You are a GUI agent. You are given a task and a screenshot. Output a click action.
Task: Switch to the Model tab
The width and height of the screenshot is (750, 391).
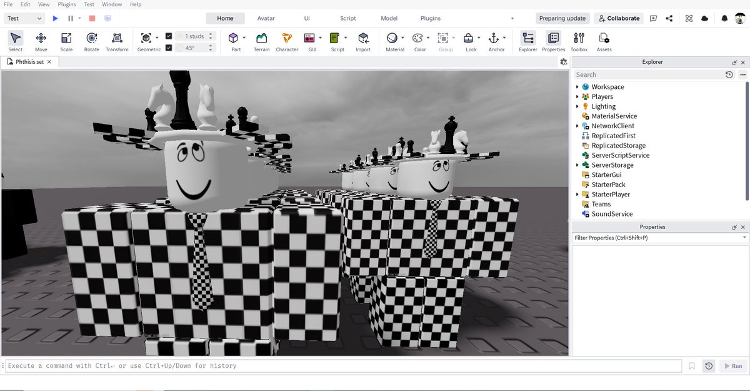[389, 19]
